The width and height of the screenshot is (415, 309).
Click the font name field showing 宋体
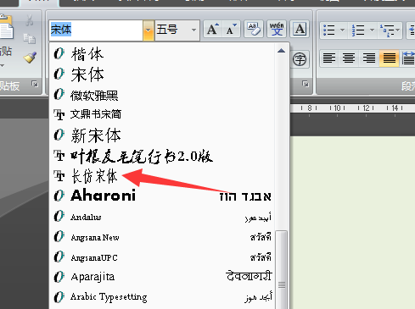coord(96,30)
